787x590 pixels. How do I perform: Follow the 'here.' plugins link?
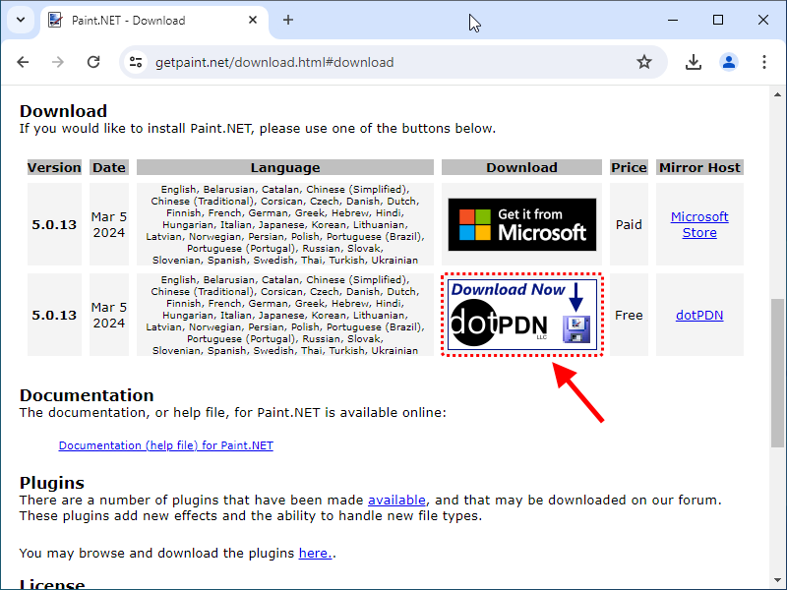tap(315, 554)
